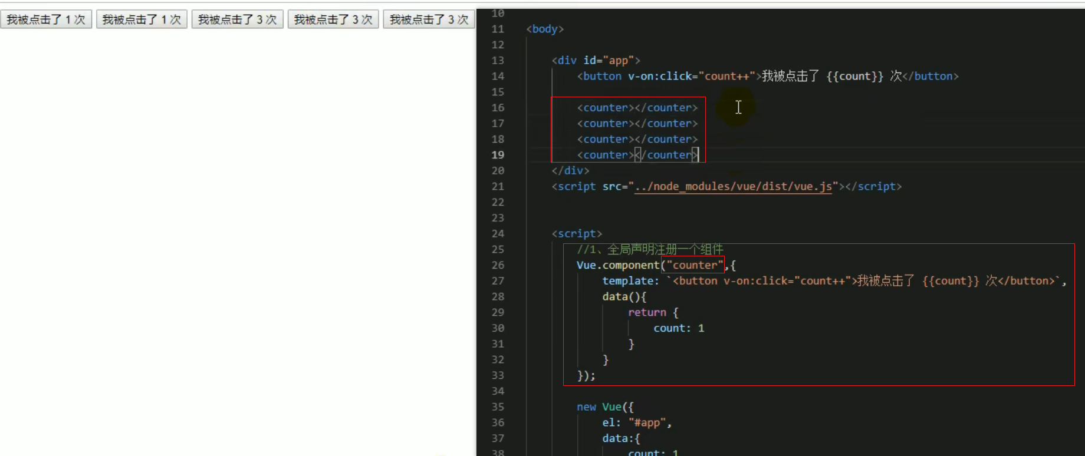Image resolution: width=1085 pixels, height=456 pixels.
Task: Click line number 32 in the gutter
Action: click(498, 360)
